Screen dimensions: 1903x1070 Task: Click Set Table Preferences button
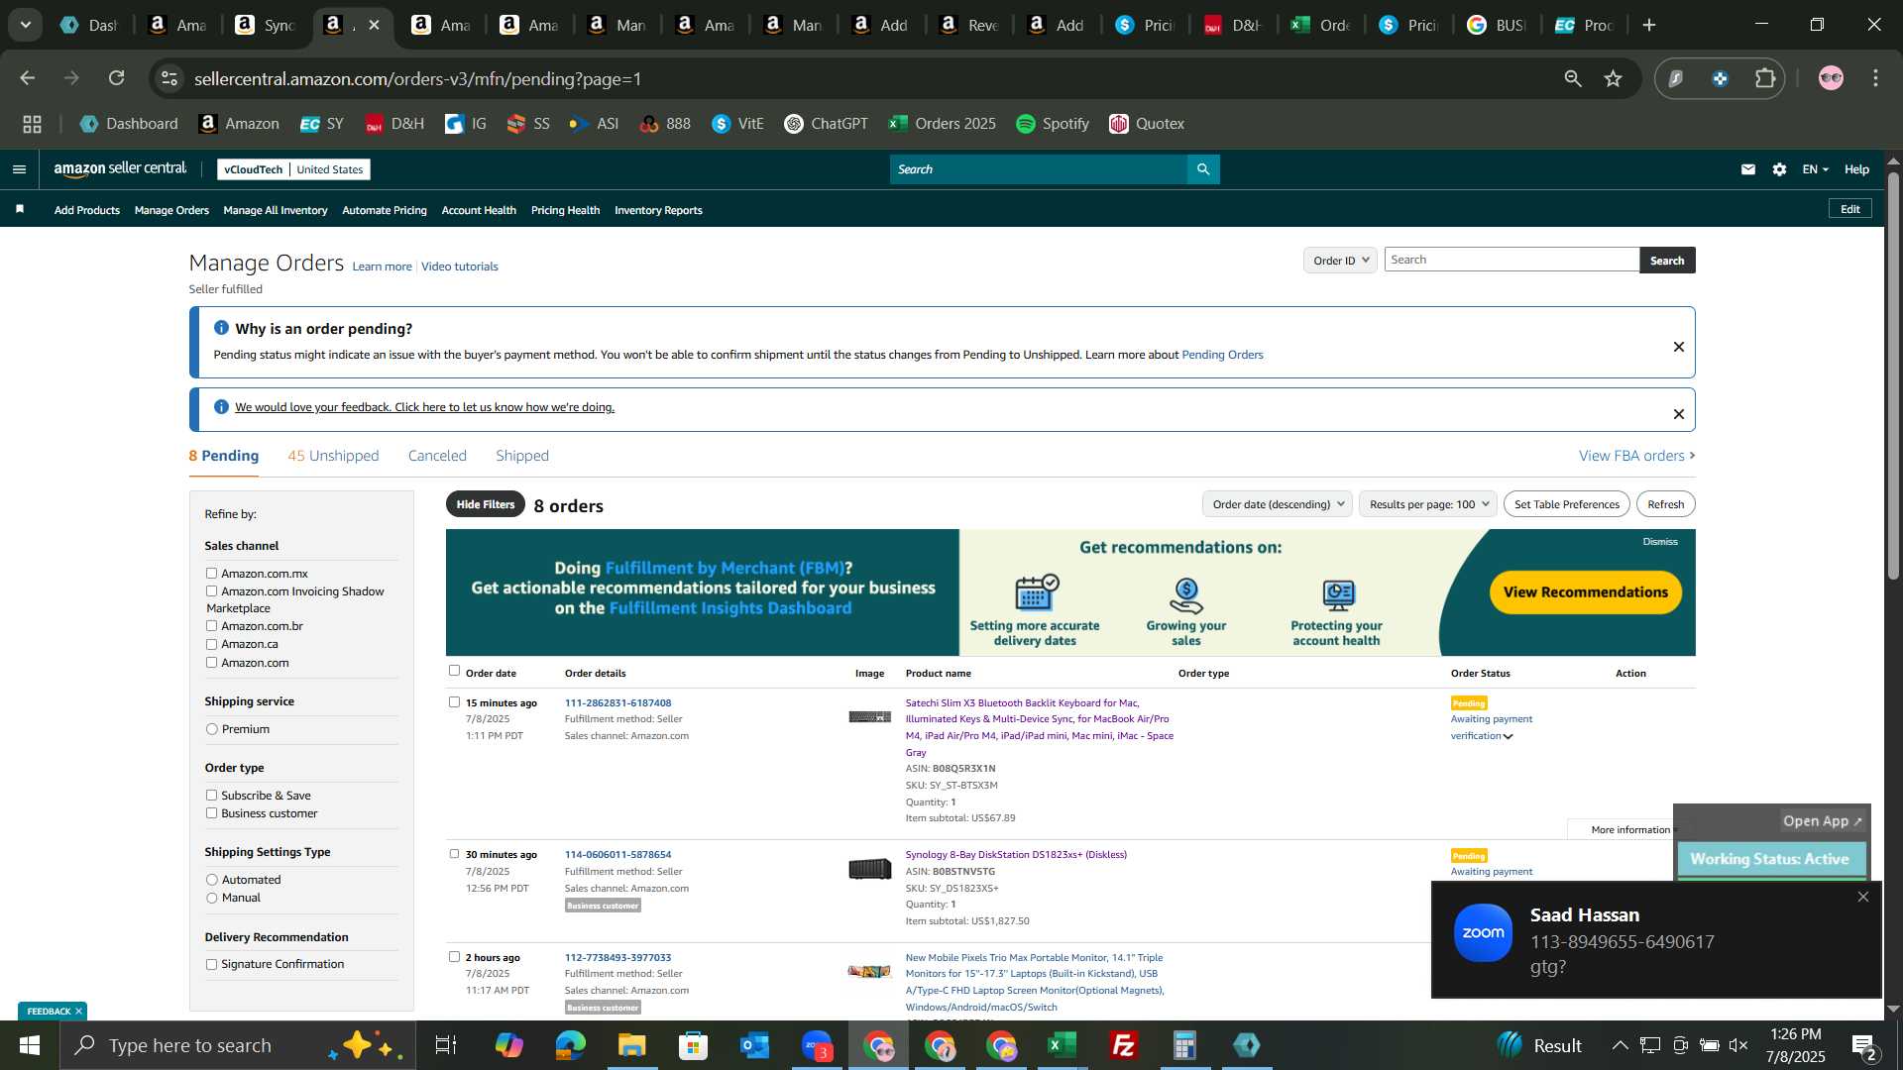[1567, 504]
